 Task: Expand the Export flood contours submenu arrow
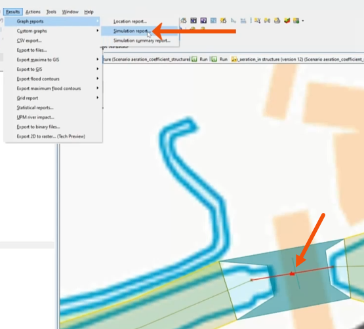tap(98, 79)
